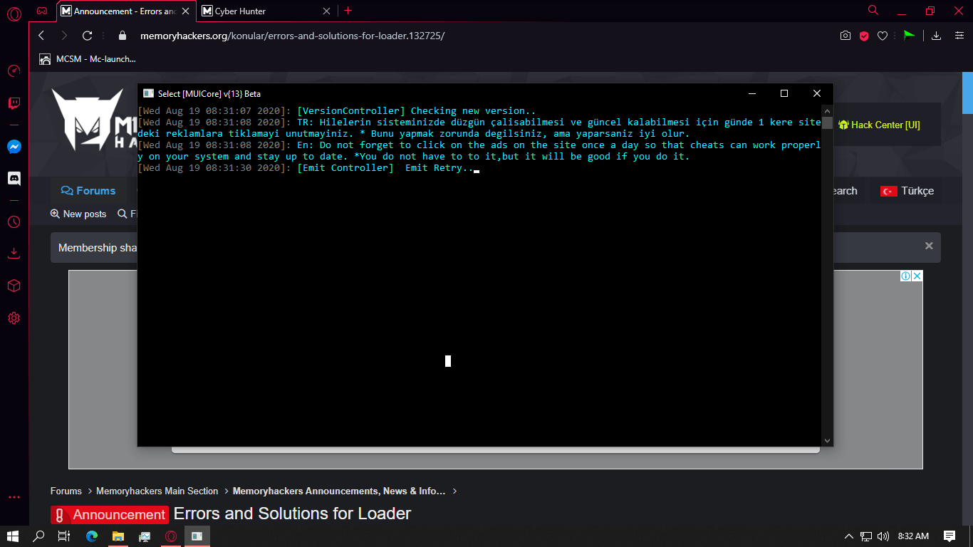Open a new browser tab
The image size is (973, 547).
[348, 11]
